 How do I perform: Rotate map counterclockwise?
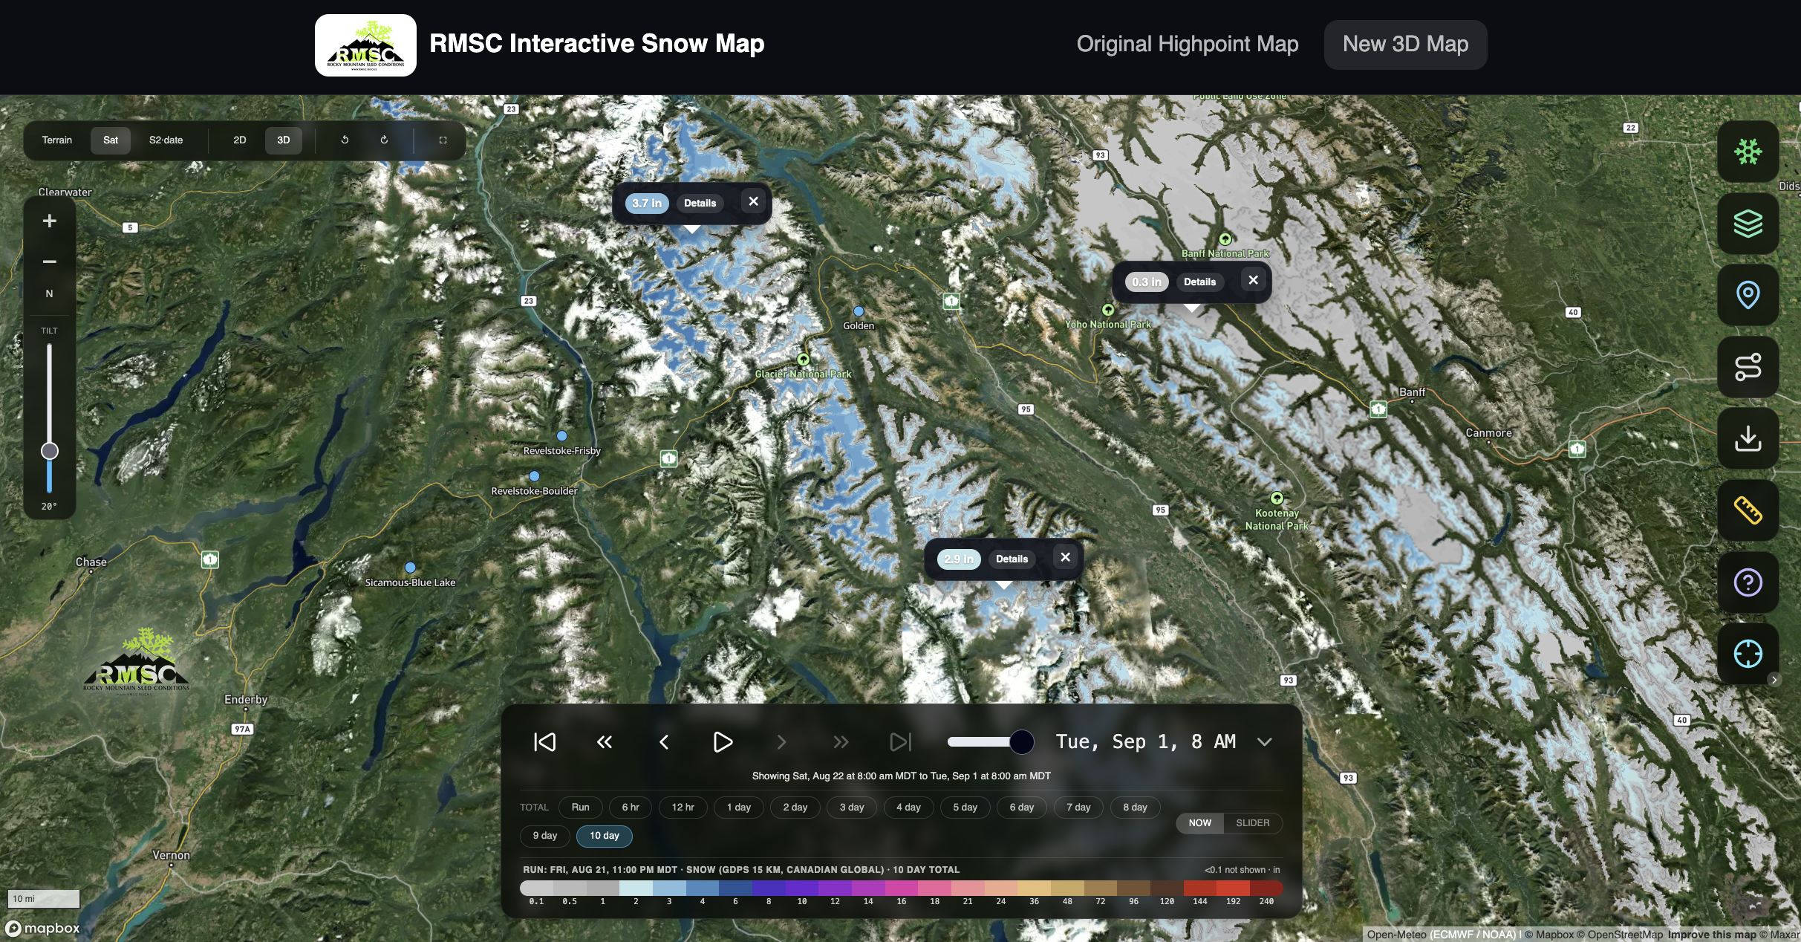(345, 140)
